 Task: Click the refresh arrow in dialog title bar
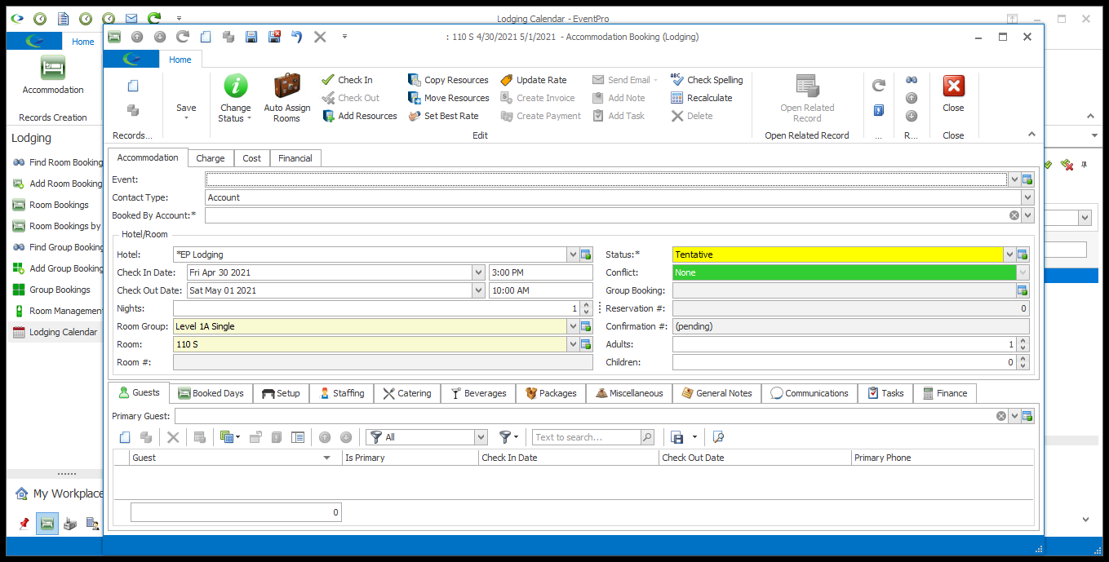pyautogui.click(x=183, y=37)
